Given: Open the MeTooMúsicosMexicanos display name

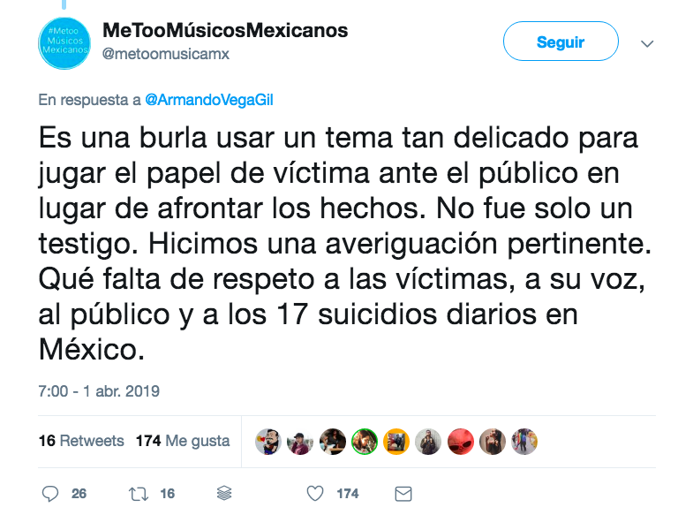Looking at the screenshot, I should (225, 31).
